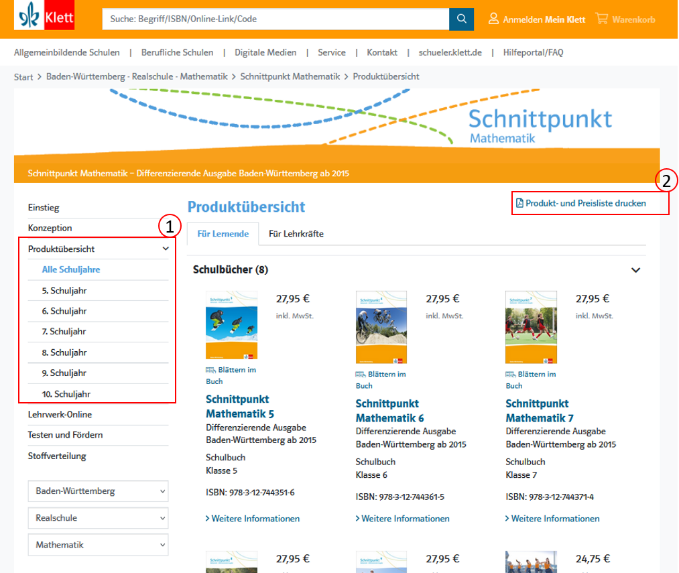Click Weitere Informationen for Mathematik 5
The width and height of the screenshot is (679, 573).
pyautogui.click(x=253, y=519)
